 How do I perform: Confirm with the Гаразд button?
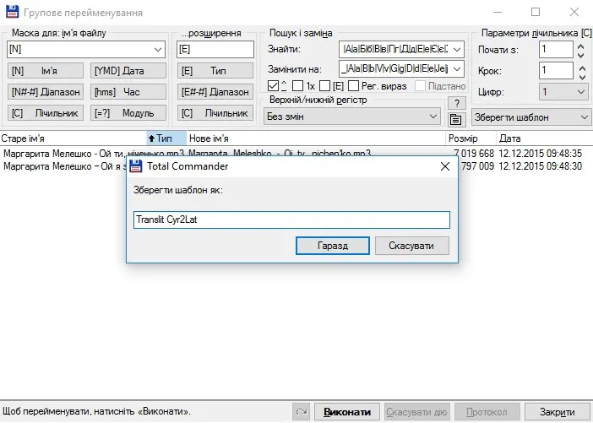tap(333, 246)
